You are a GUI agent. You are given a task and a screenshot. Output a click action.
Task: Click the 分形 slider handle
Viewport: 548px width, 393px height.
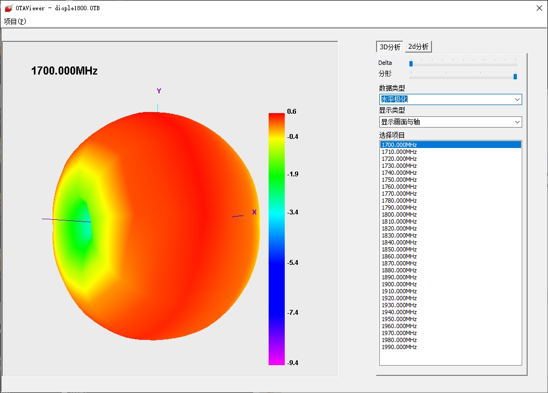pyautogui.click(x=515, y=76)
